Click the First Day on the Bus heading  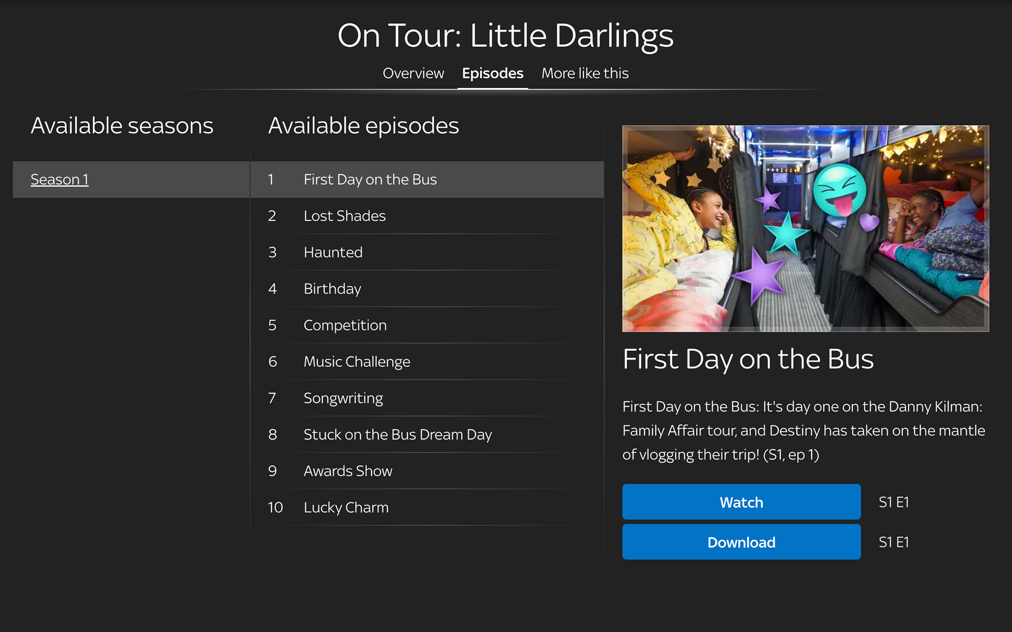747,359
